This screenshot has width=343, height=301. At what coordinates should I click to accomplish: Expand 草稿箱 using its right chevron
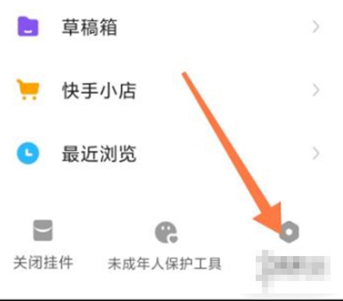[316, 27]
